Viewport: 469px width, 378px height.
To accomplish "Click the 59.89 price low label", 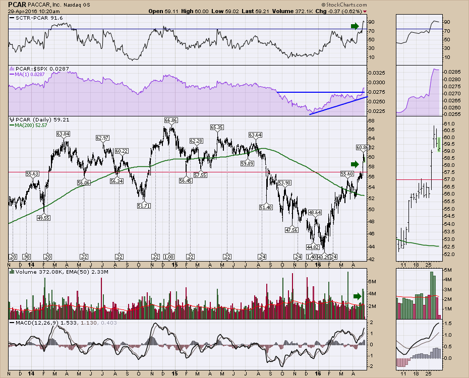I will (x=248, y=163).
